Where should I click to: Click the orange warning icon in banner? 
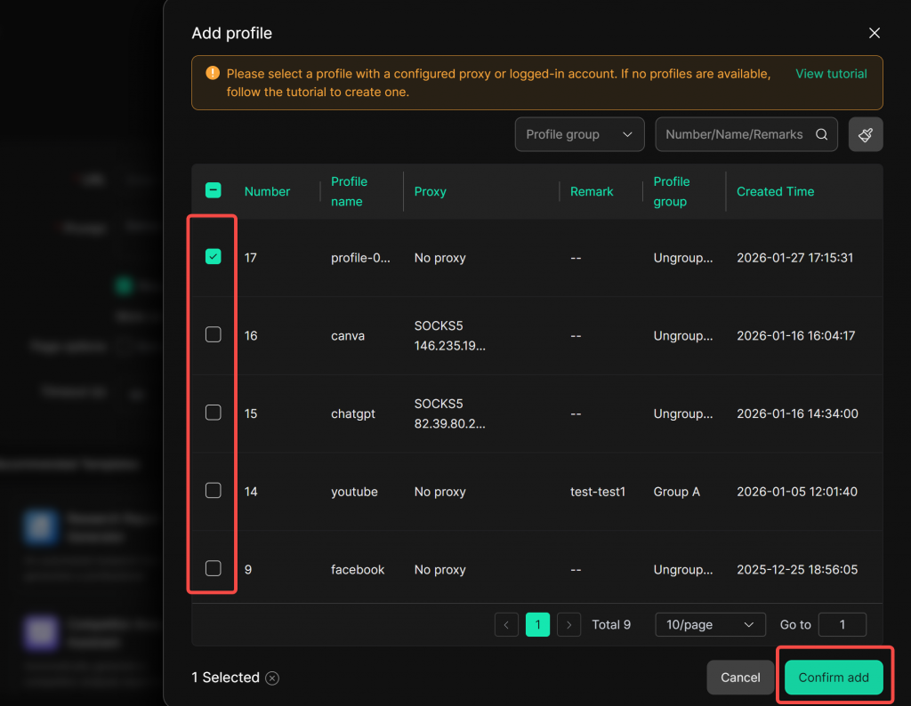click(x=212, y=74)
